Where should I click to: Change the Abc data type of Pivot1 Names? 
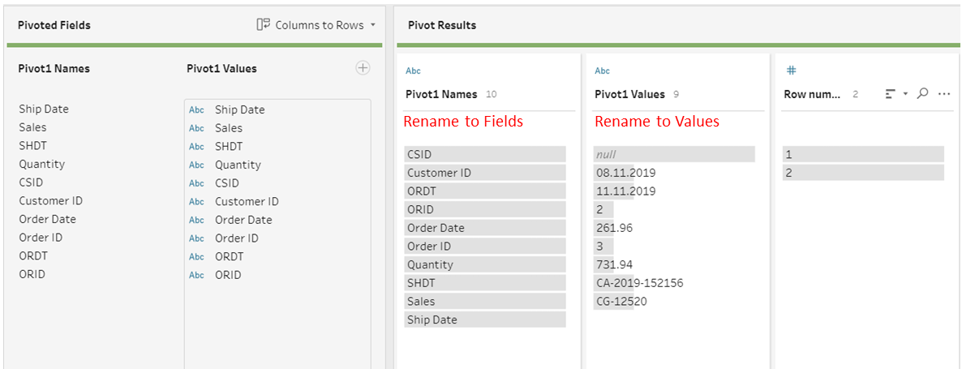tap(413, 71)
